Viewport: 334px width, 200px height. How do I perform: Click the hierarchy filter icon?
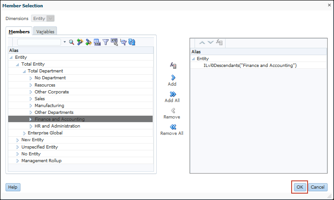(x=123, y=42)
